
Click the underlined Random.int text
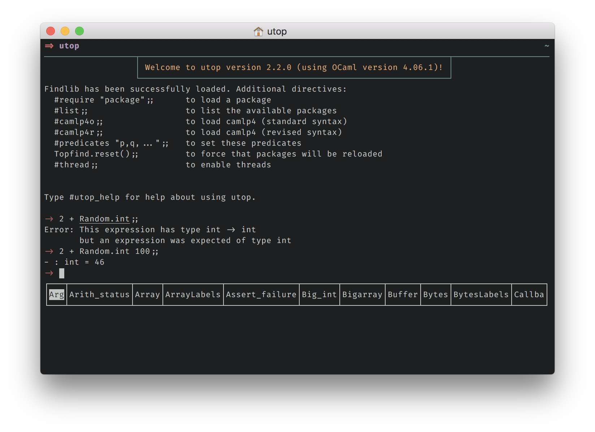click(x=105, y=219)
